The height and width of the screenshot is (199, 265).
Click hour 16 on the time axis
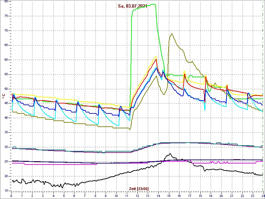click(179, 196)
